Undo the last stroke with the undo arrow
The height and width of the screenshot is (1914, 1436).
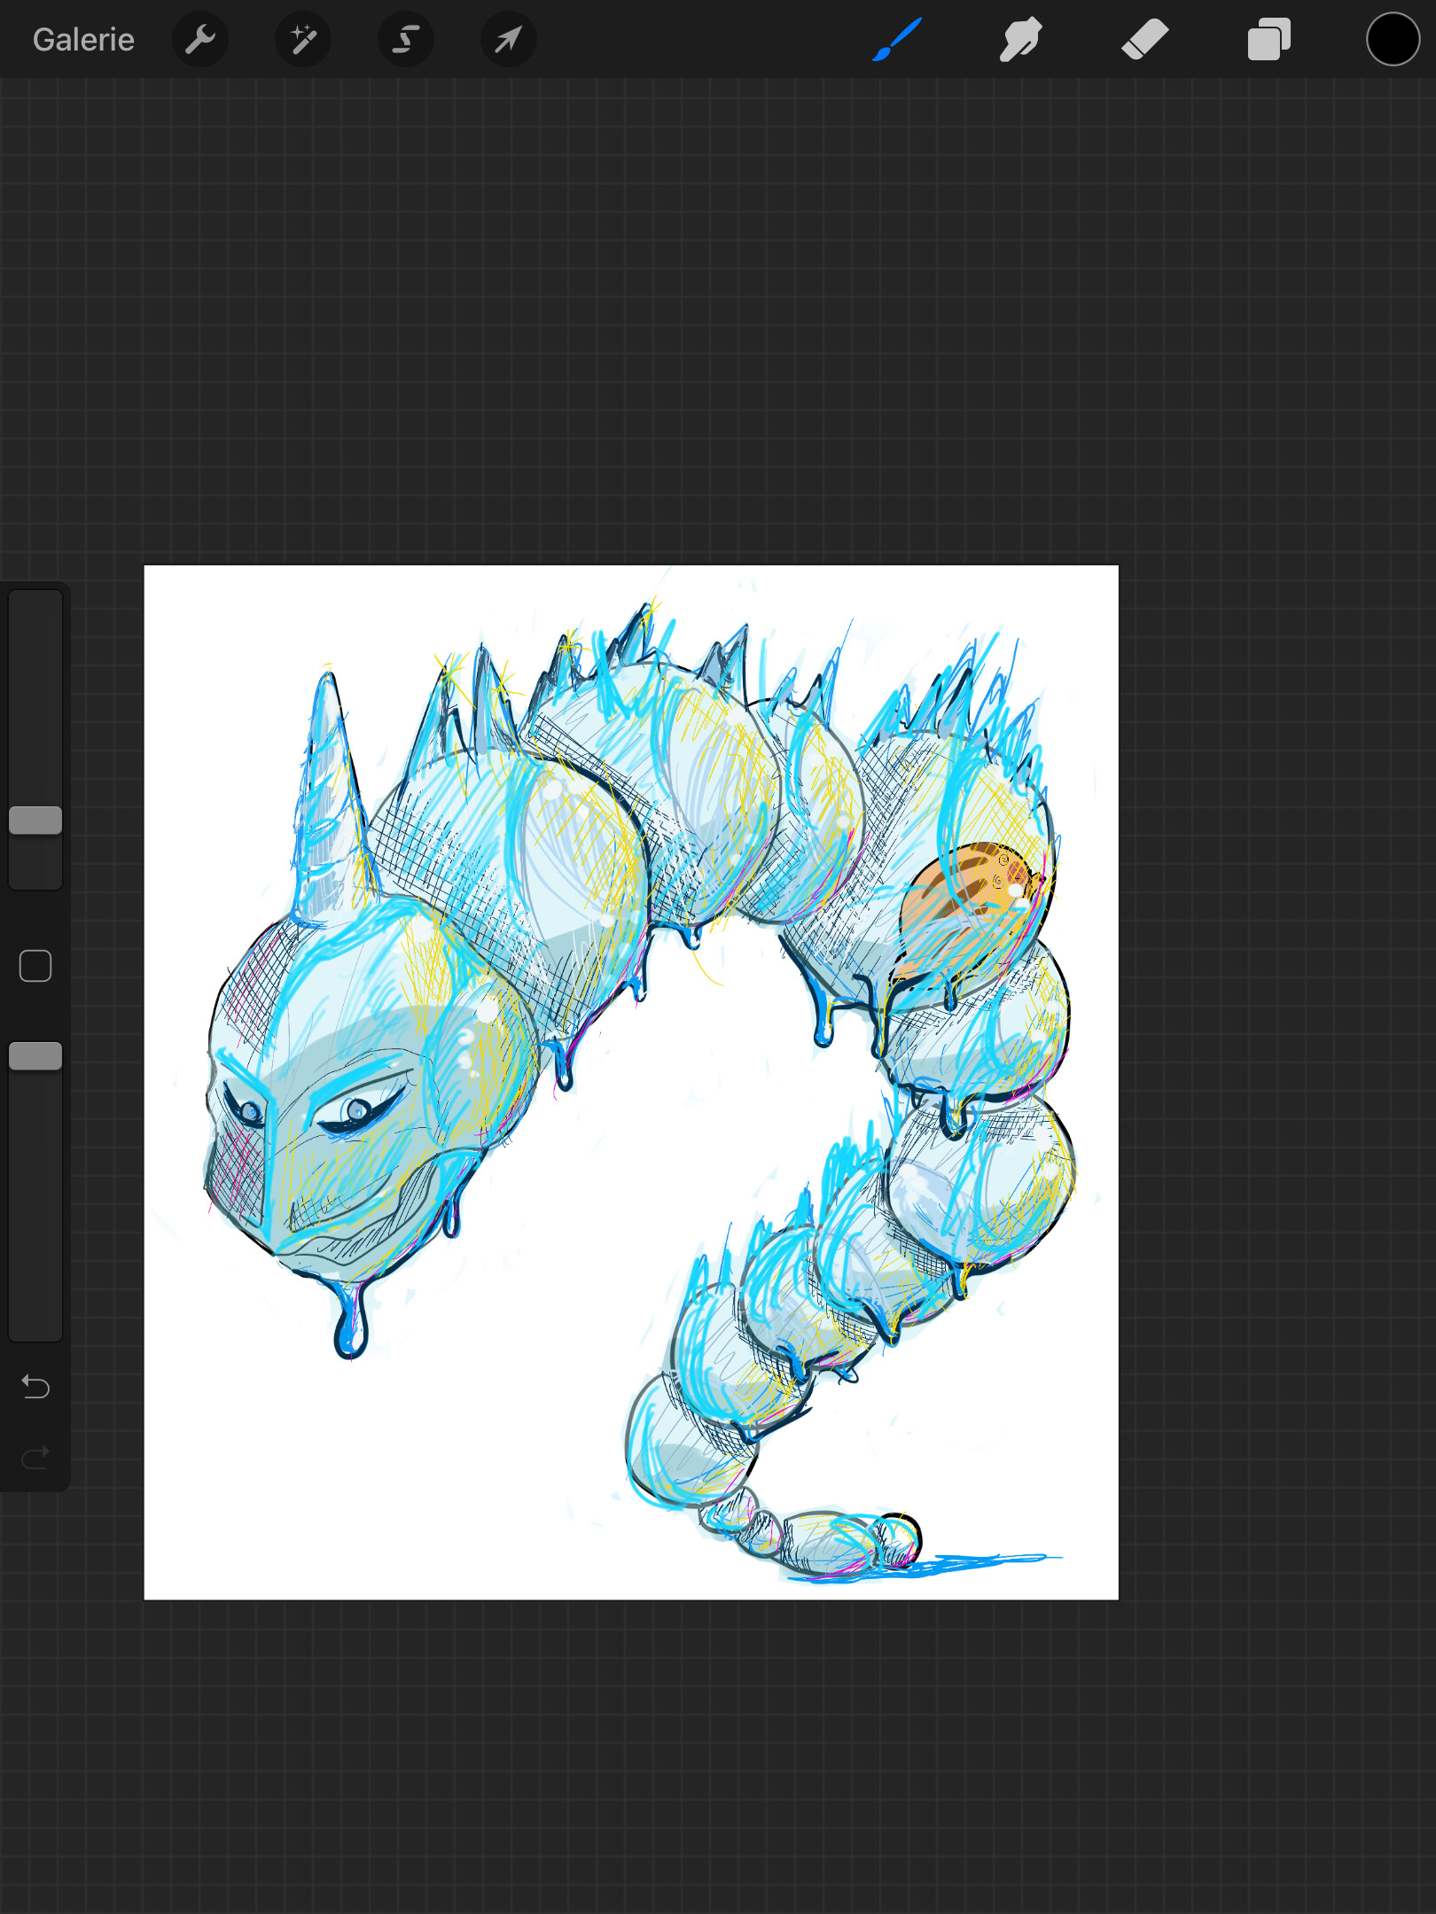coord(35,1386)
